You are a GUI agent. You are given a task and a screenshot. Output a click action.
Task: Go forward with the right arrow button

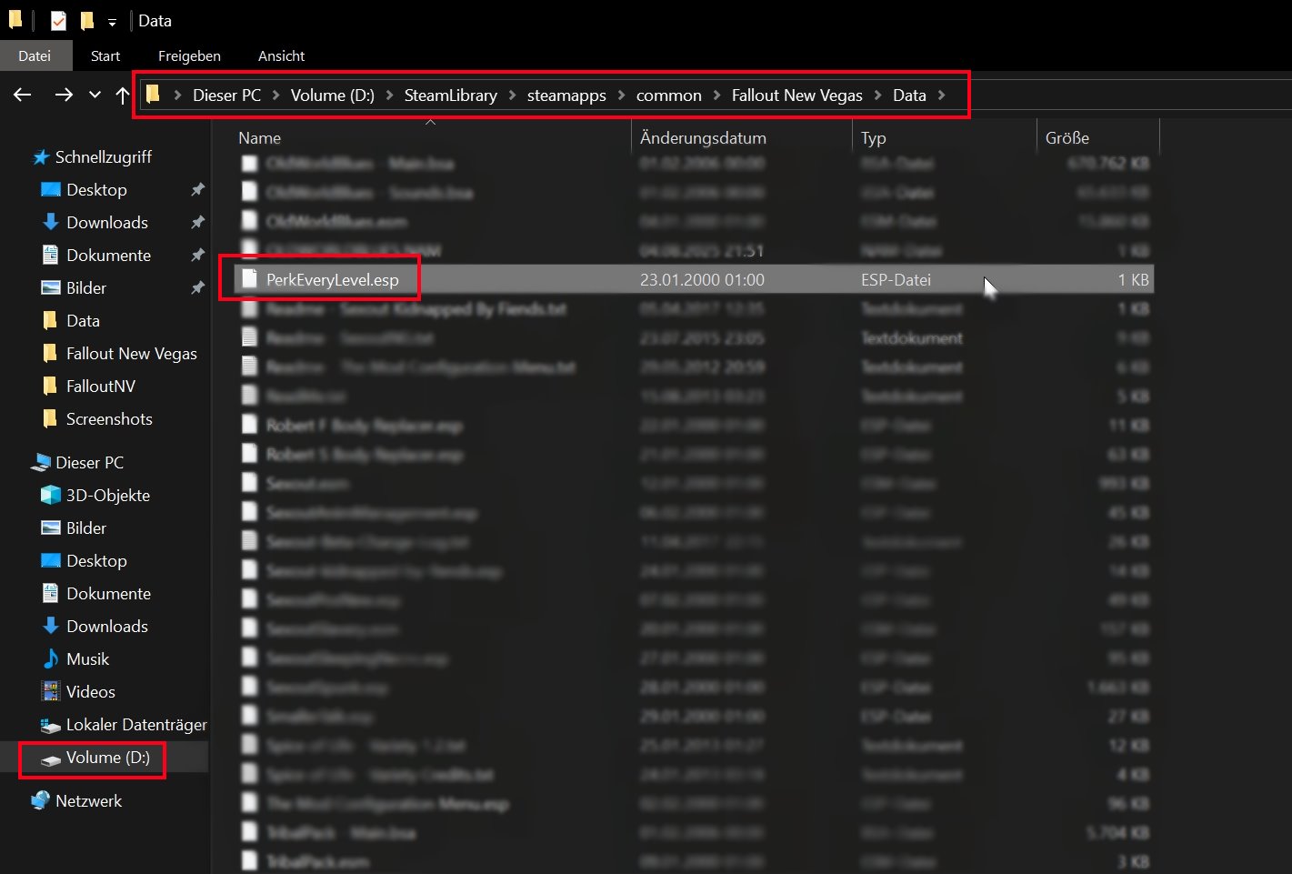[x=63, y=95]
